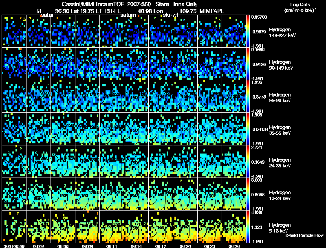Click the 'Lat 19.75' header value
Viewport: 326px width, 248px height.
pos(82,11)
